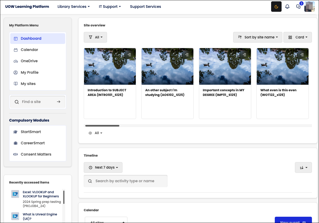Open notifications bell icon

point(287,7)
